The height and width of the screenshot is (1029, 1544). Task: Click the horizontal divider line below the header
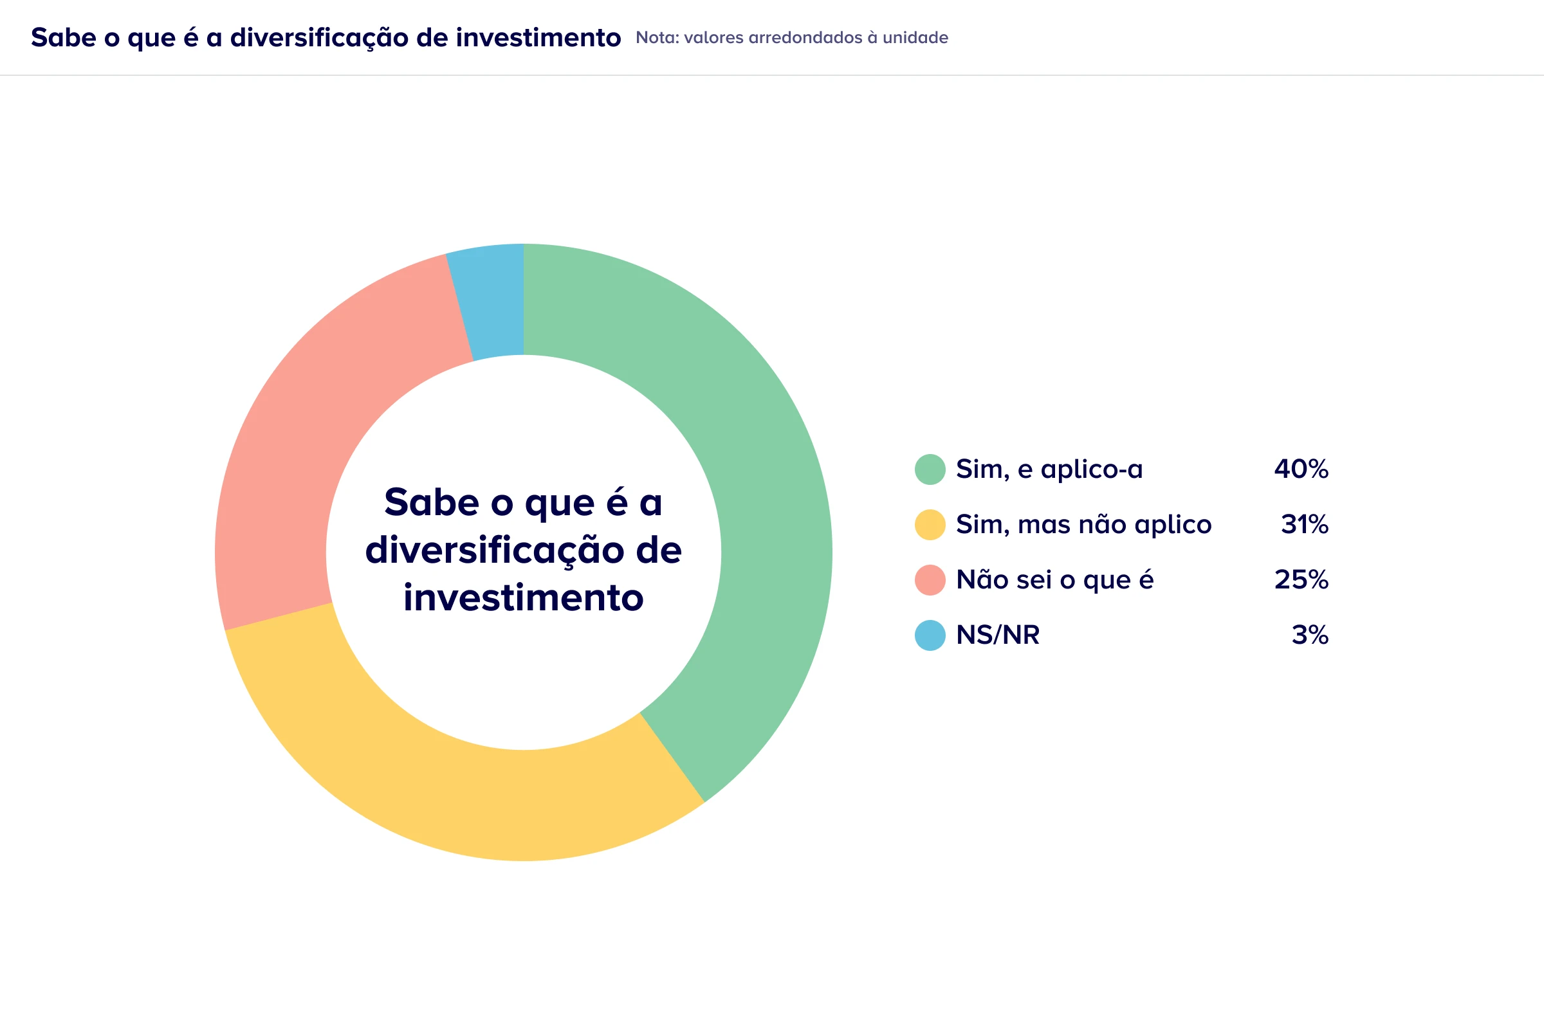772,75
